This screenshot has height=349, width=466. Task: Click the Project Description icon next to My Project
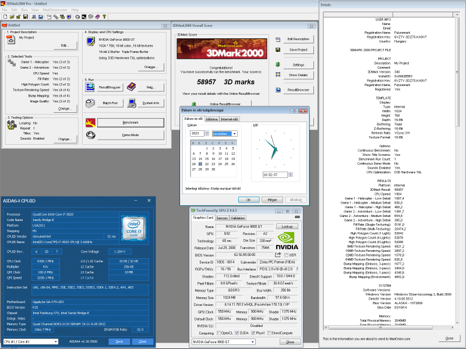[11, 40]
